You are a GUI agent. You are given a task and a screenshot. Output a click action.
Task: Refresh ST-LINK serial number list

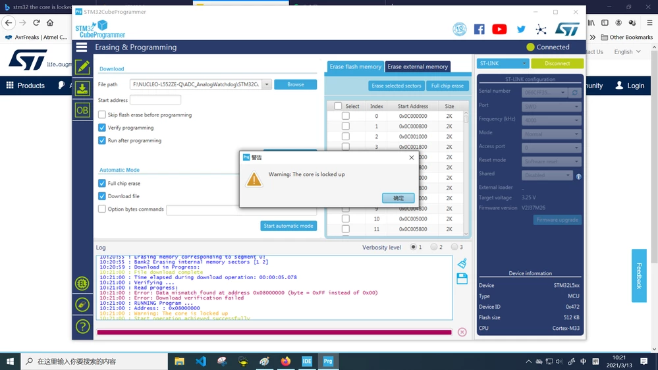coord(575,92)
